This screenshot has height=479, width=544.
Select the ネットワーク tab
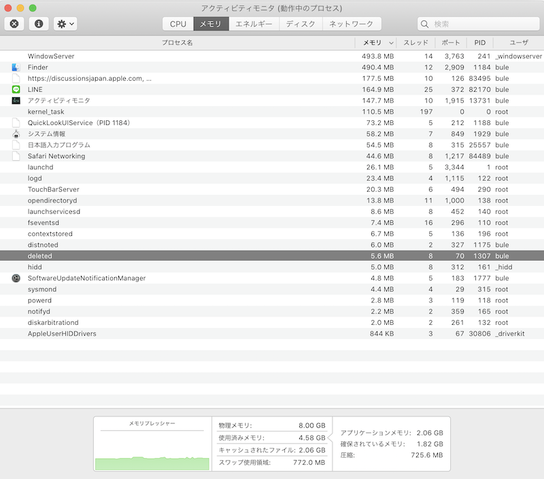pos(351,24)
